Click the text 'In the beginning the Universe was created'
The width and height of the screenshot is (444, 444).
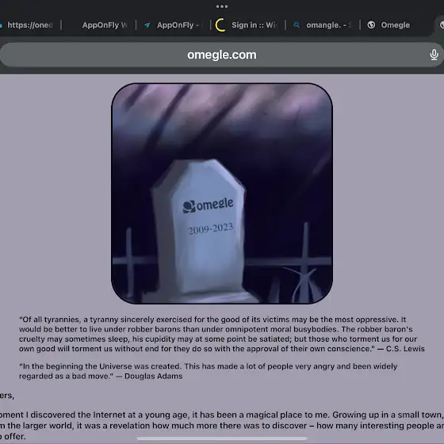point(102,366)
